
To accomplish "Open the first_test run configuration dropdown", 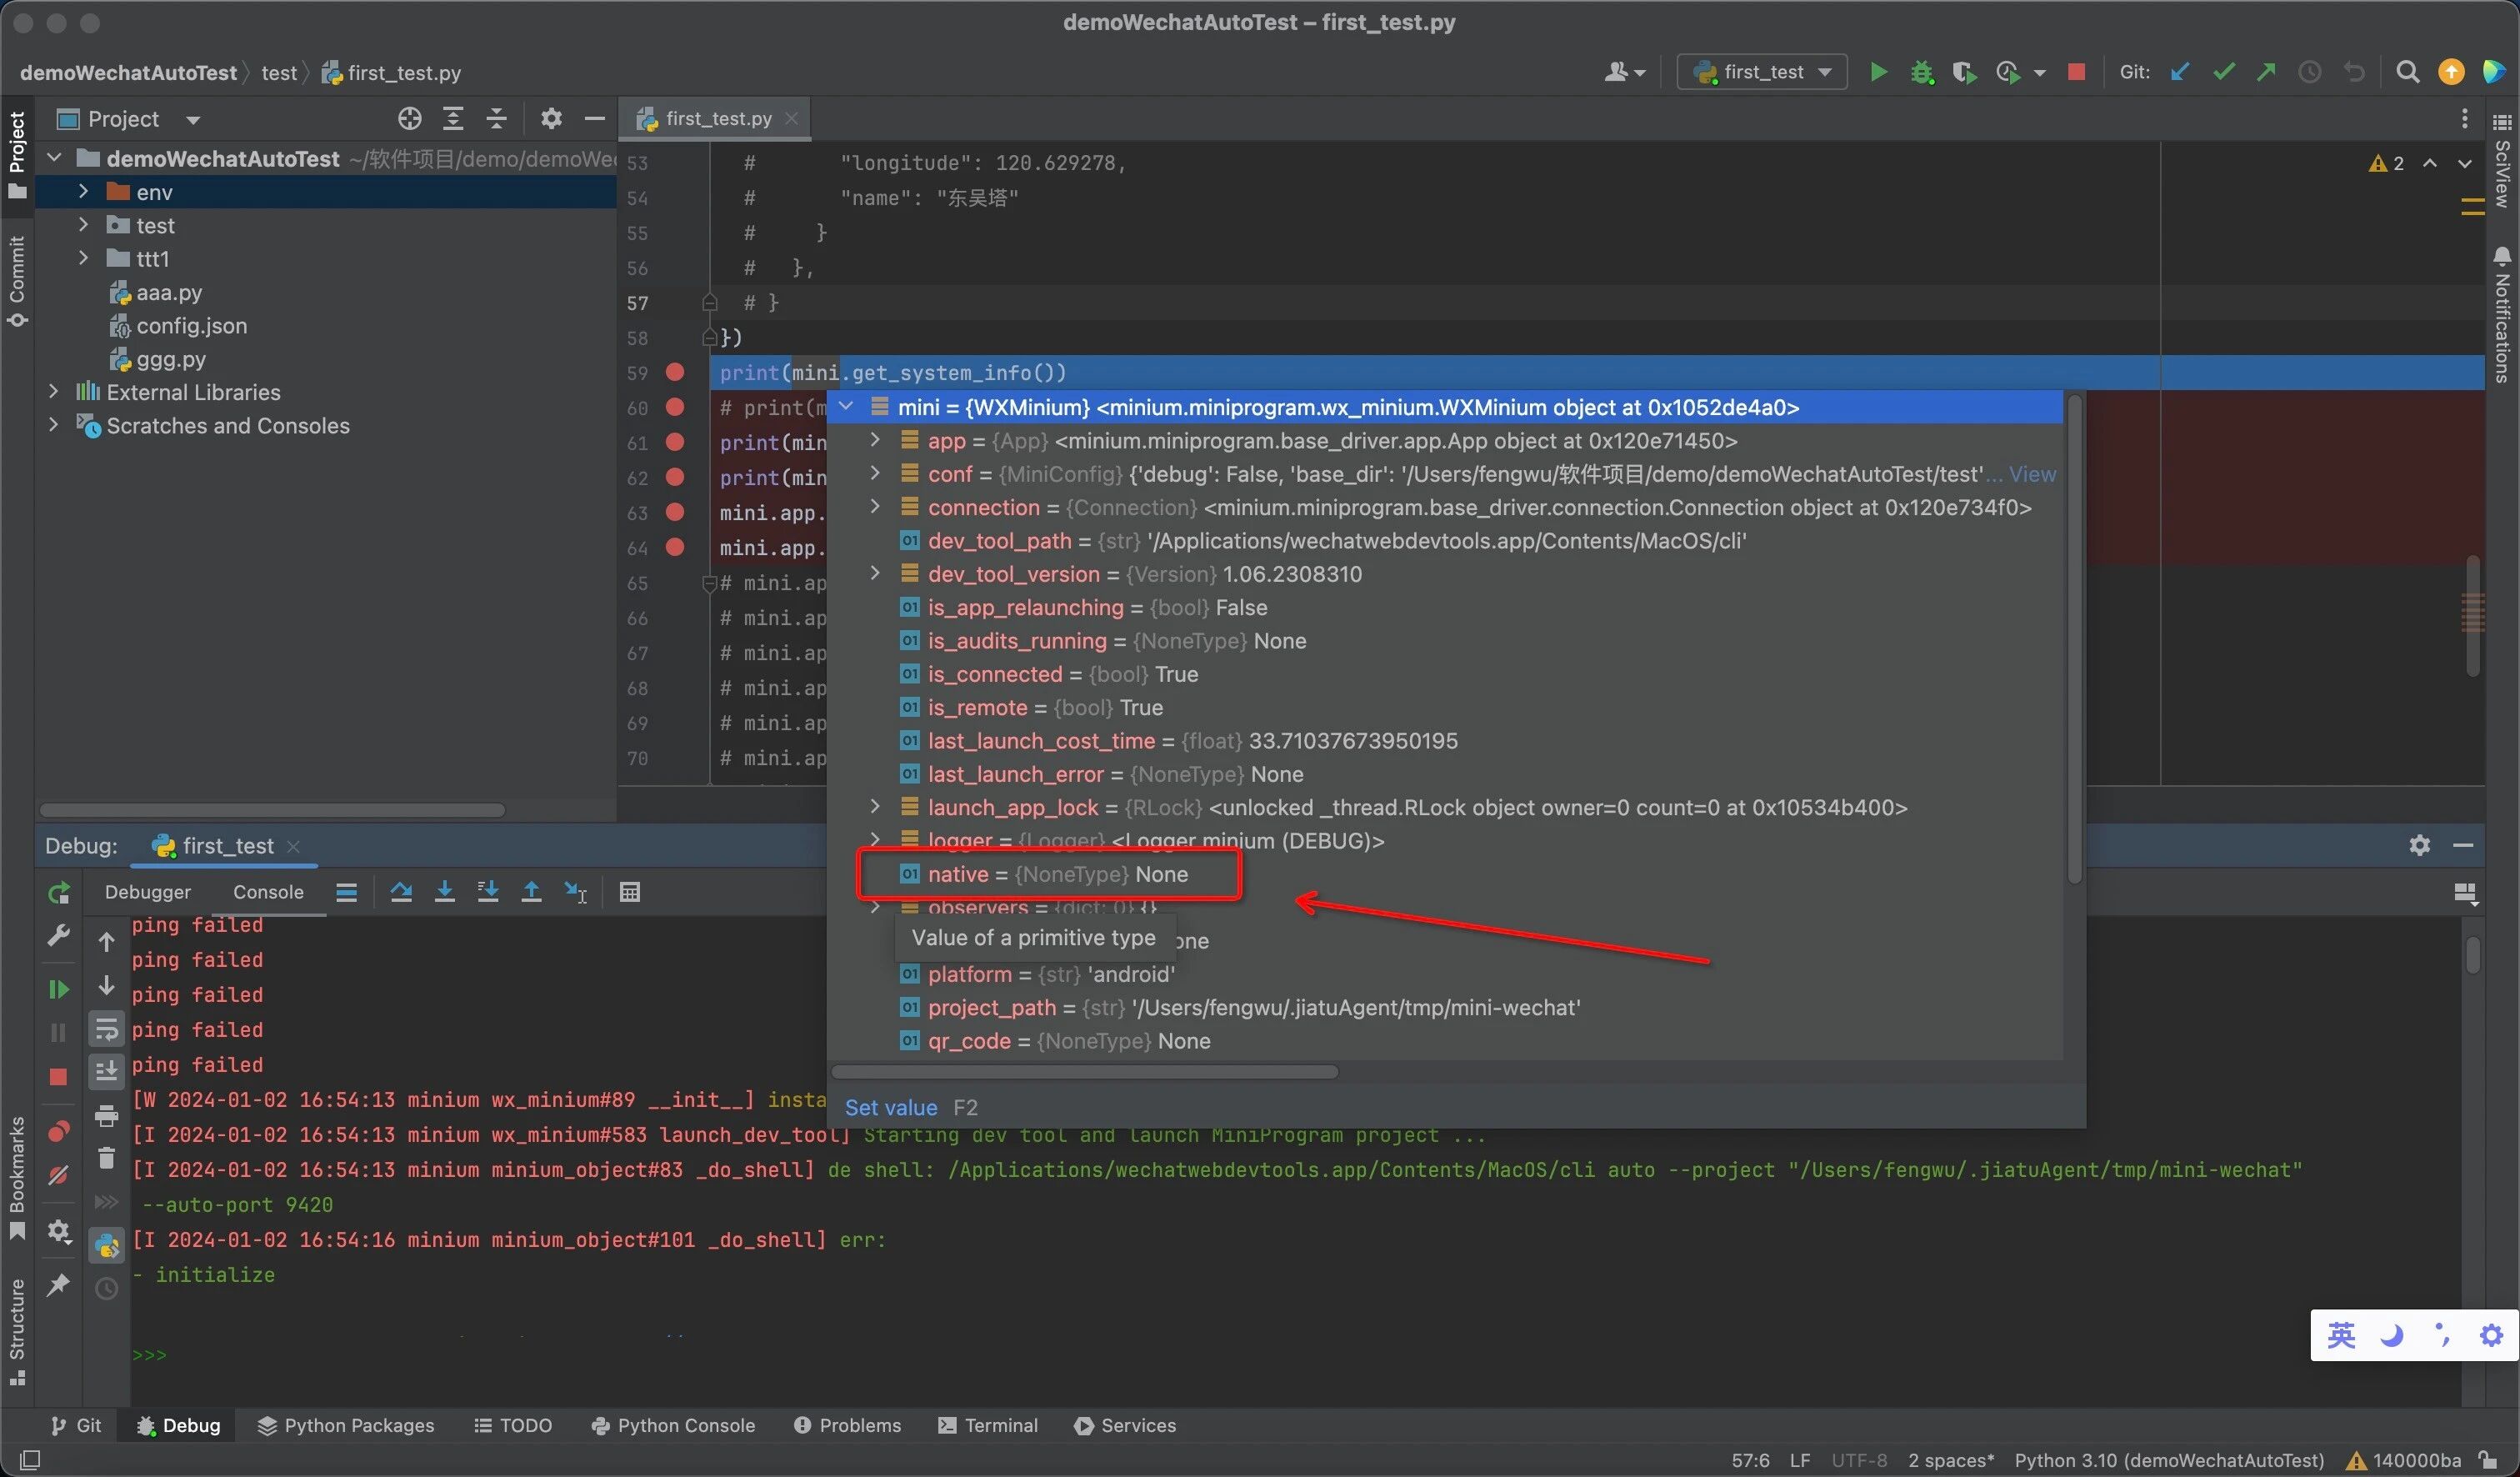I will [1763, 72].
